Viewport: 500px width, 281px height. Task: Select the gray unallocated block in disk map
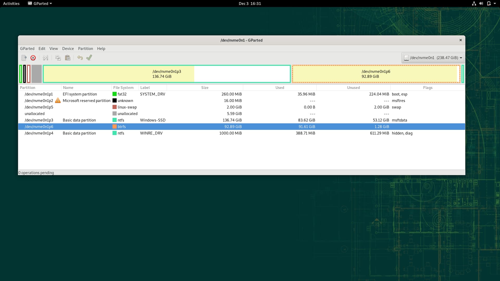[37, 74]
